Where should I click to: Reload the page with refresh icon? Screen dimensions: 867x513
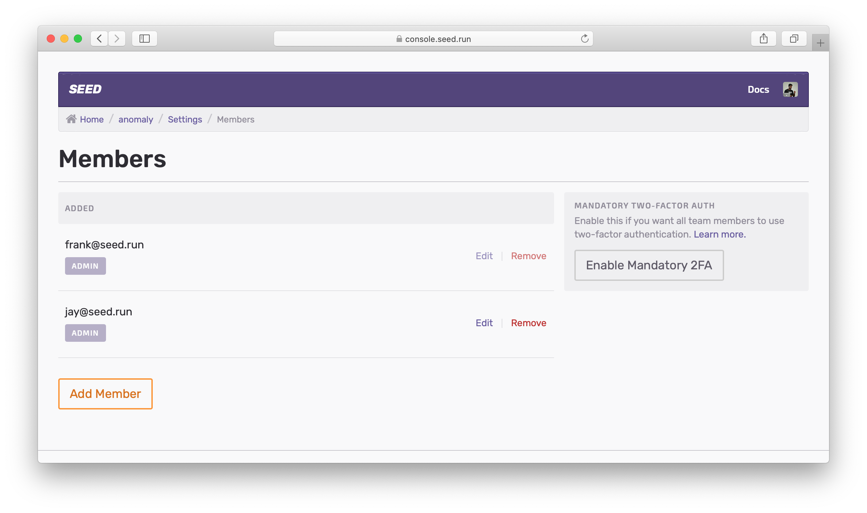(x=584, y=38)
